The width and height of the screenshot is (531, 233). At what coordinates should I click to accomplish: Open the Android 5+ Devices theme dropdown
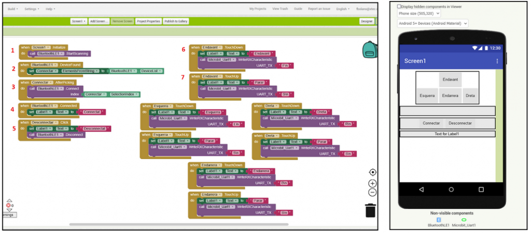pos(432,23)
